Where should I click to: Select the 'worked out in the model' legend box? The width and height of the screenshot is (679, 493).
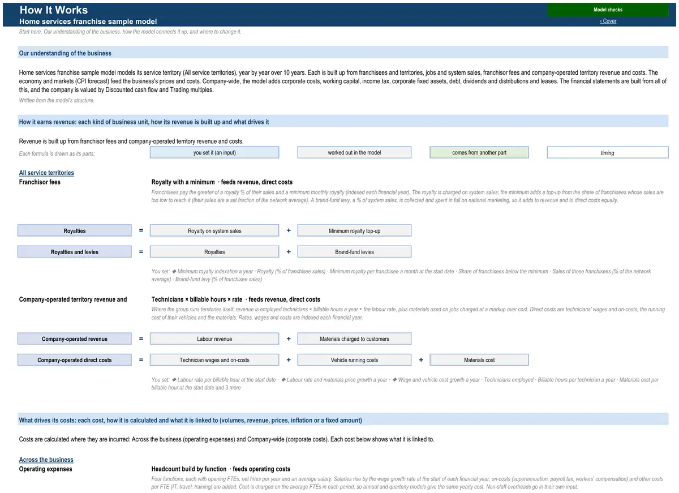click(x=354, y=152)
